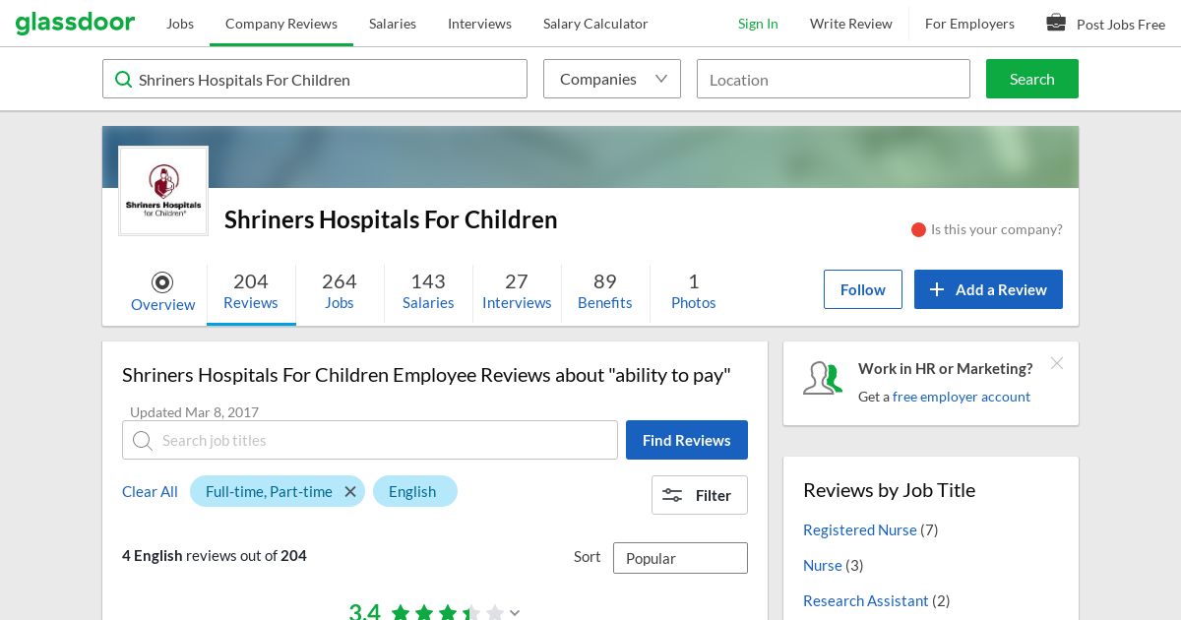
Task: Switch to the 89 Benefits tab
Action: 605,291
